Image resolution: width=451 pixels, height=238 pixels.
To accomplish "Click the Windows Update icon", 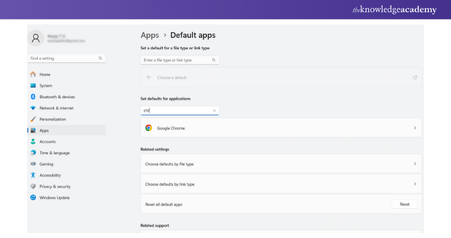I will 33,198.
